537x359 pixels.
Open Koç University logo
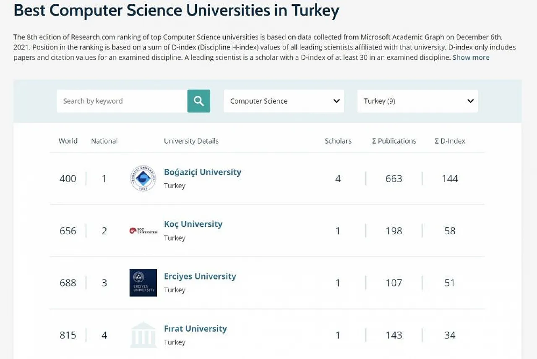coord(143,231)
